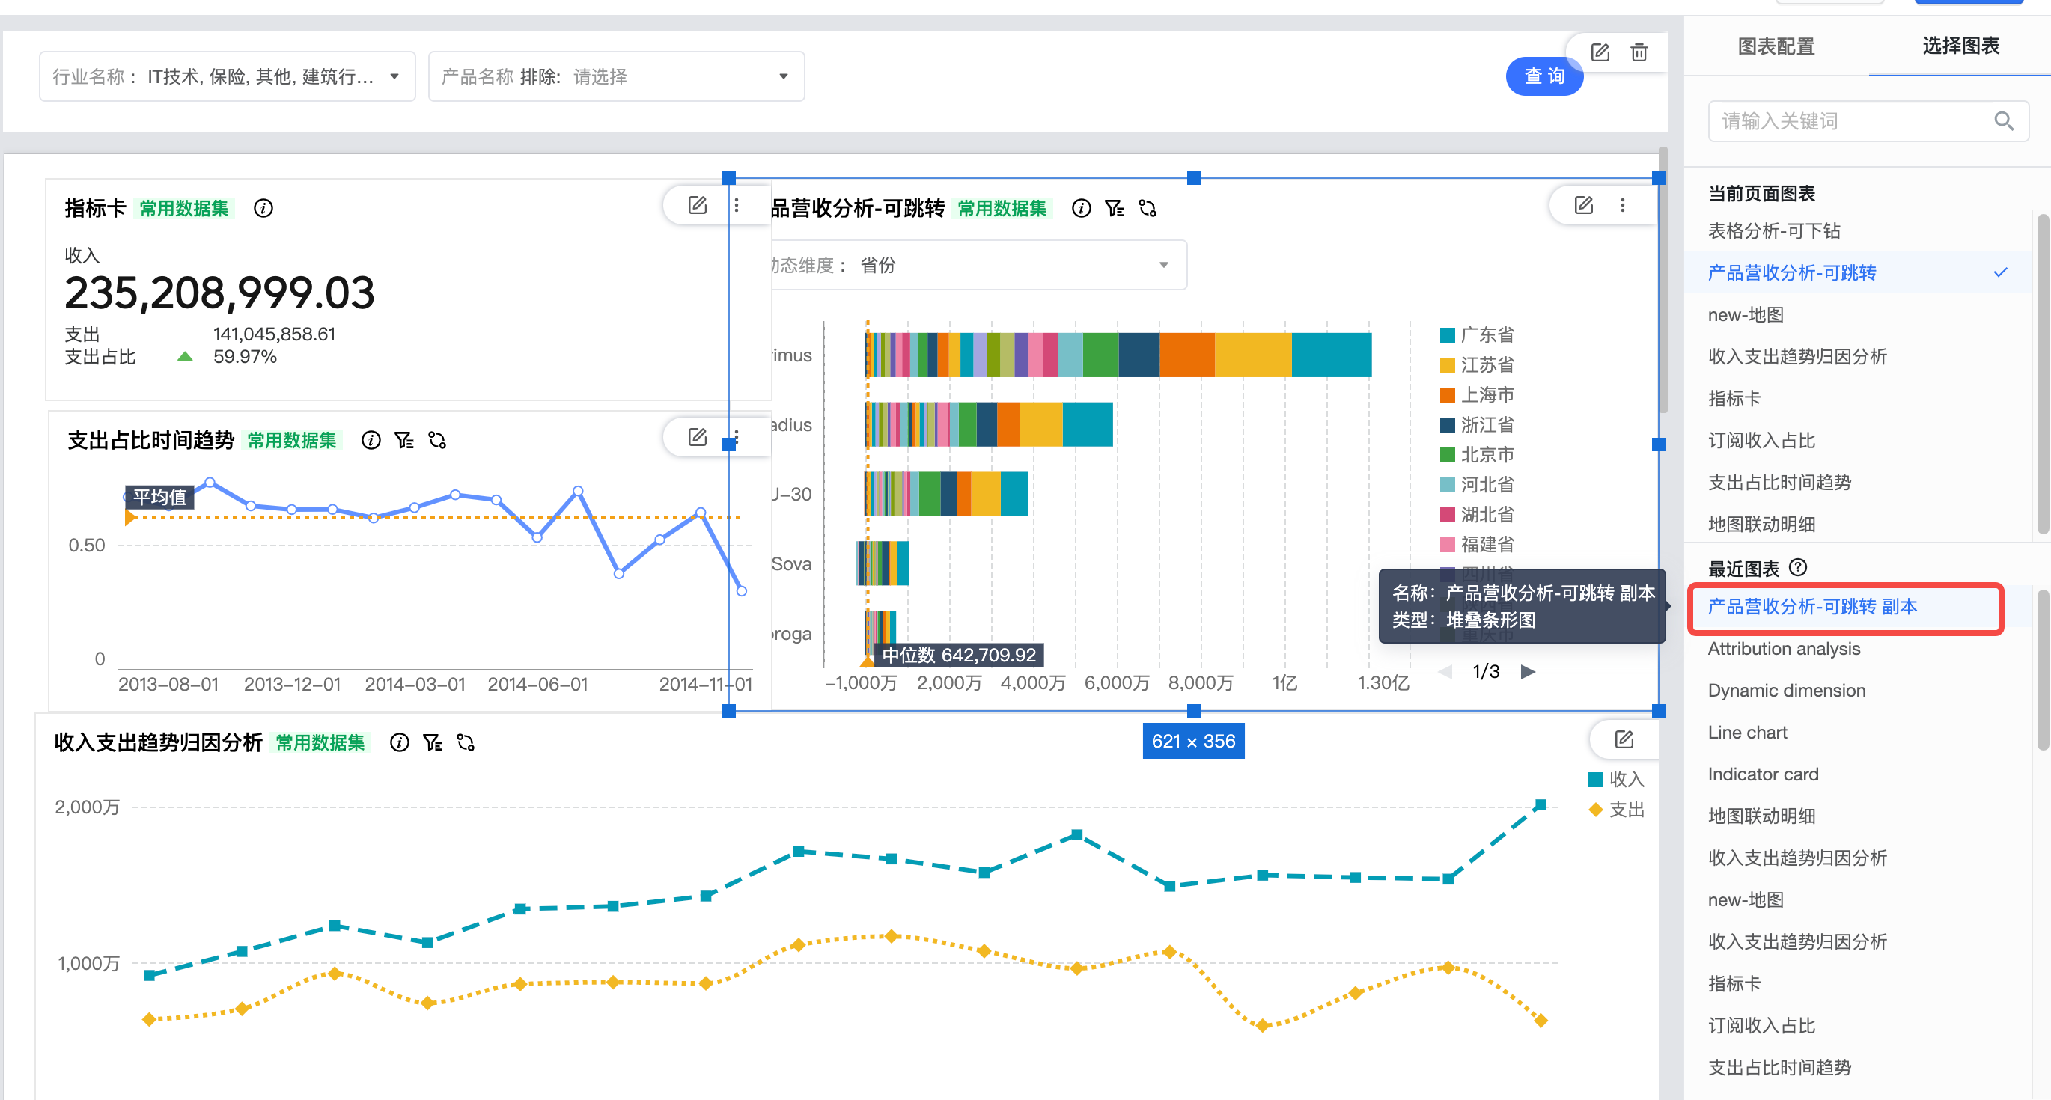Click the 常用数据集 tag on 指标卡
Viewport: 2051px width, 1100px height.
[184, 209]
